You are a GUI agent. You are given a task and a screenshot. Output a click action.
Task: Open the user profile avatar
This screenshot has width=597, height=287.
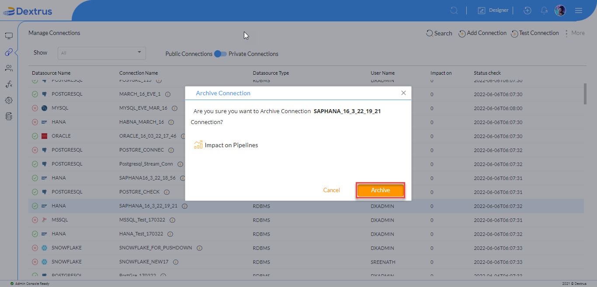(x=560, y=10)
